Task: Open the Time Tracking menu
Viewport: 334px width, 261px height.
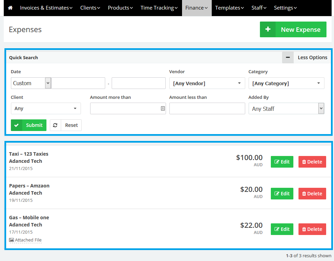Action: (x=159, y=8)
